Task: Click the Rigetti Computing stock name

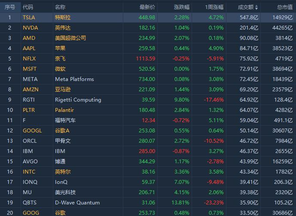Action: [78, 100]
